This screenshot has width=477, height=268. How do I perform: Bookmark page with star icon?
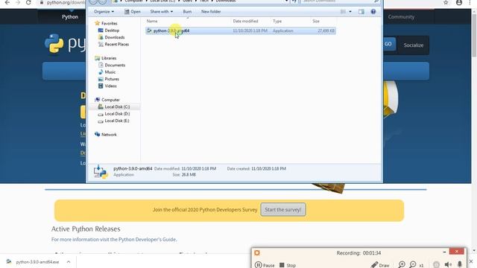coord(446,2)
